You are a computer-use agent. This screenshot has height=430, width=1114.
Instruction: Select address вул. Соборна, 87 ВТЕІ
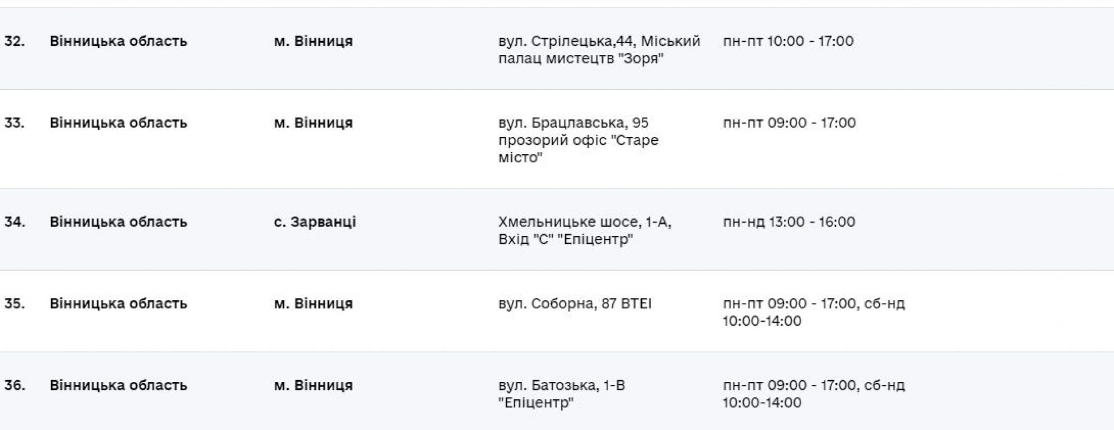point(574,304)
